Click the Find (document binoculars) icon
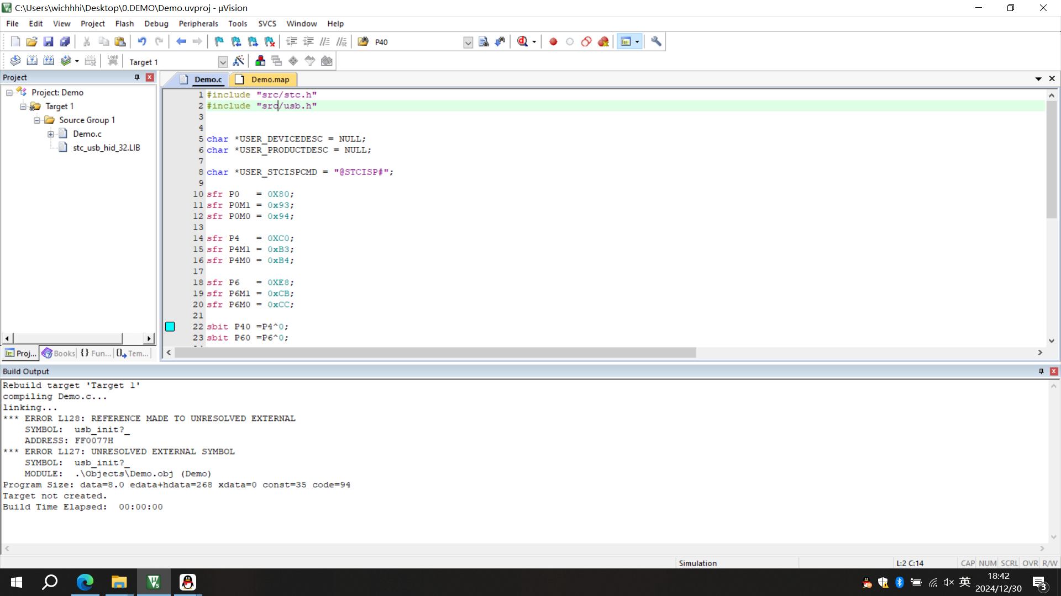Viewport: 1061px width, 596px height. point(484,41)
